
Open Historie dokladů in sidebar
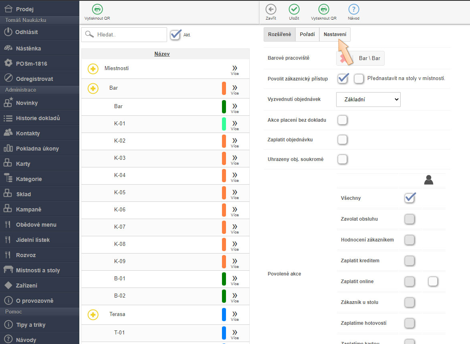pyautogui.click(x=38, y=118)
